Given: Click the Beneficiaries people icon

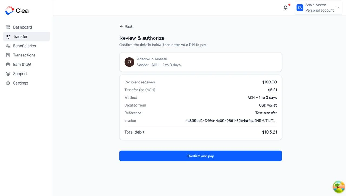Looking at the screenshot, I should (x=8, y=46).
